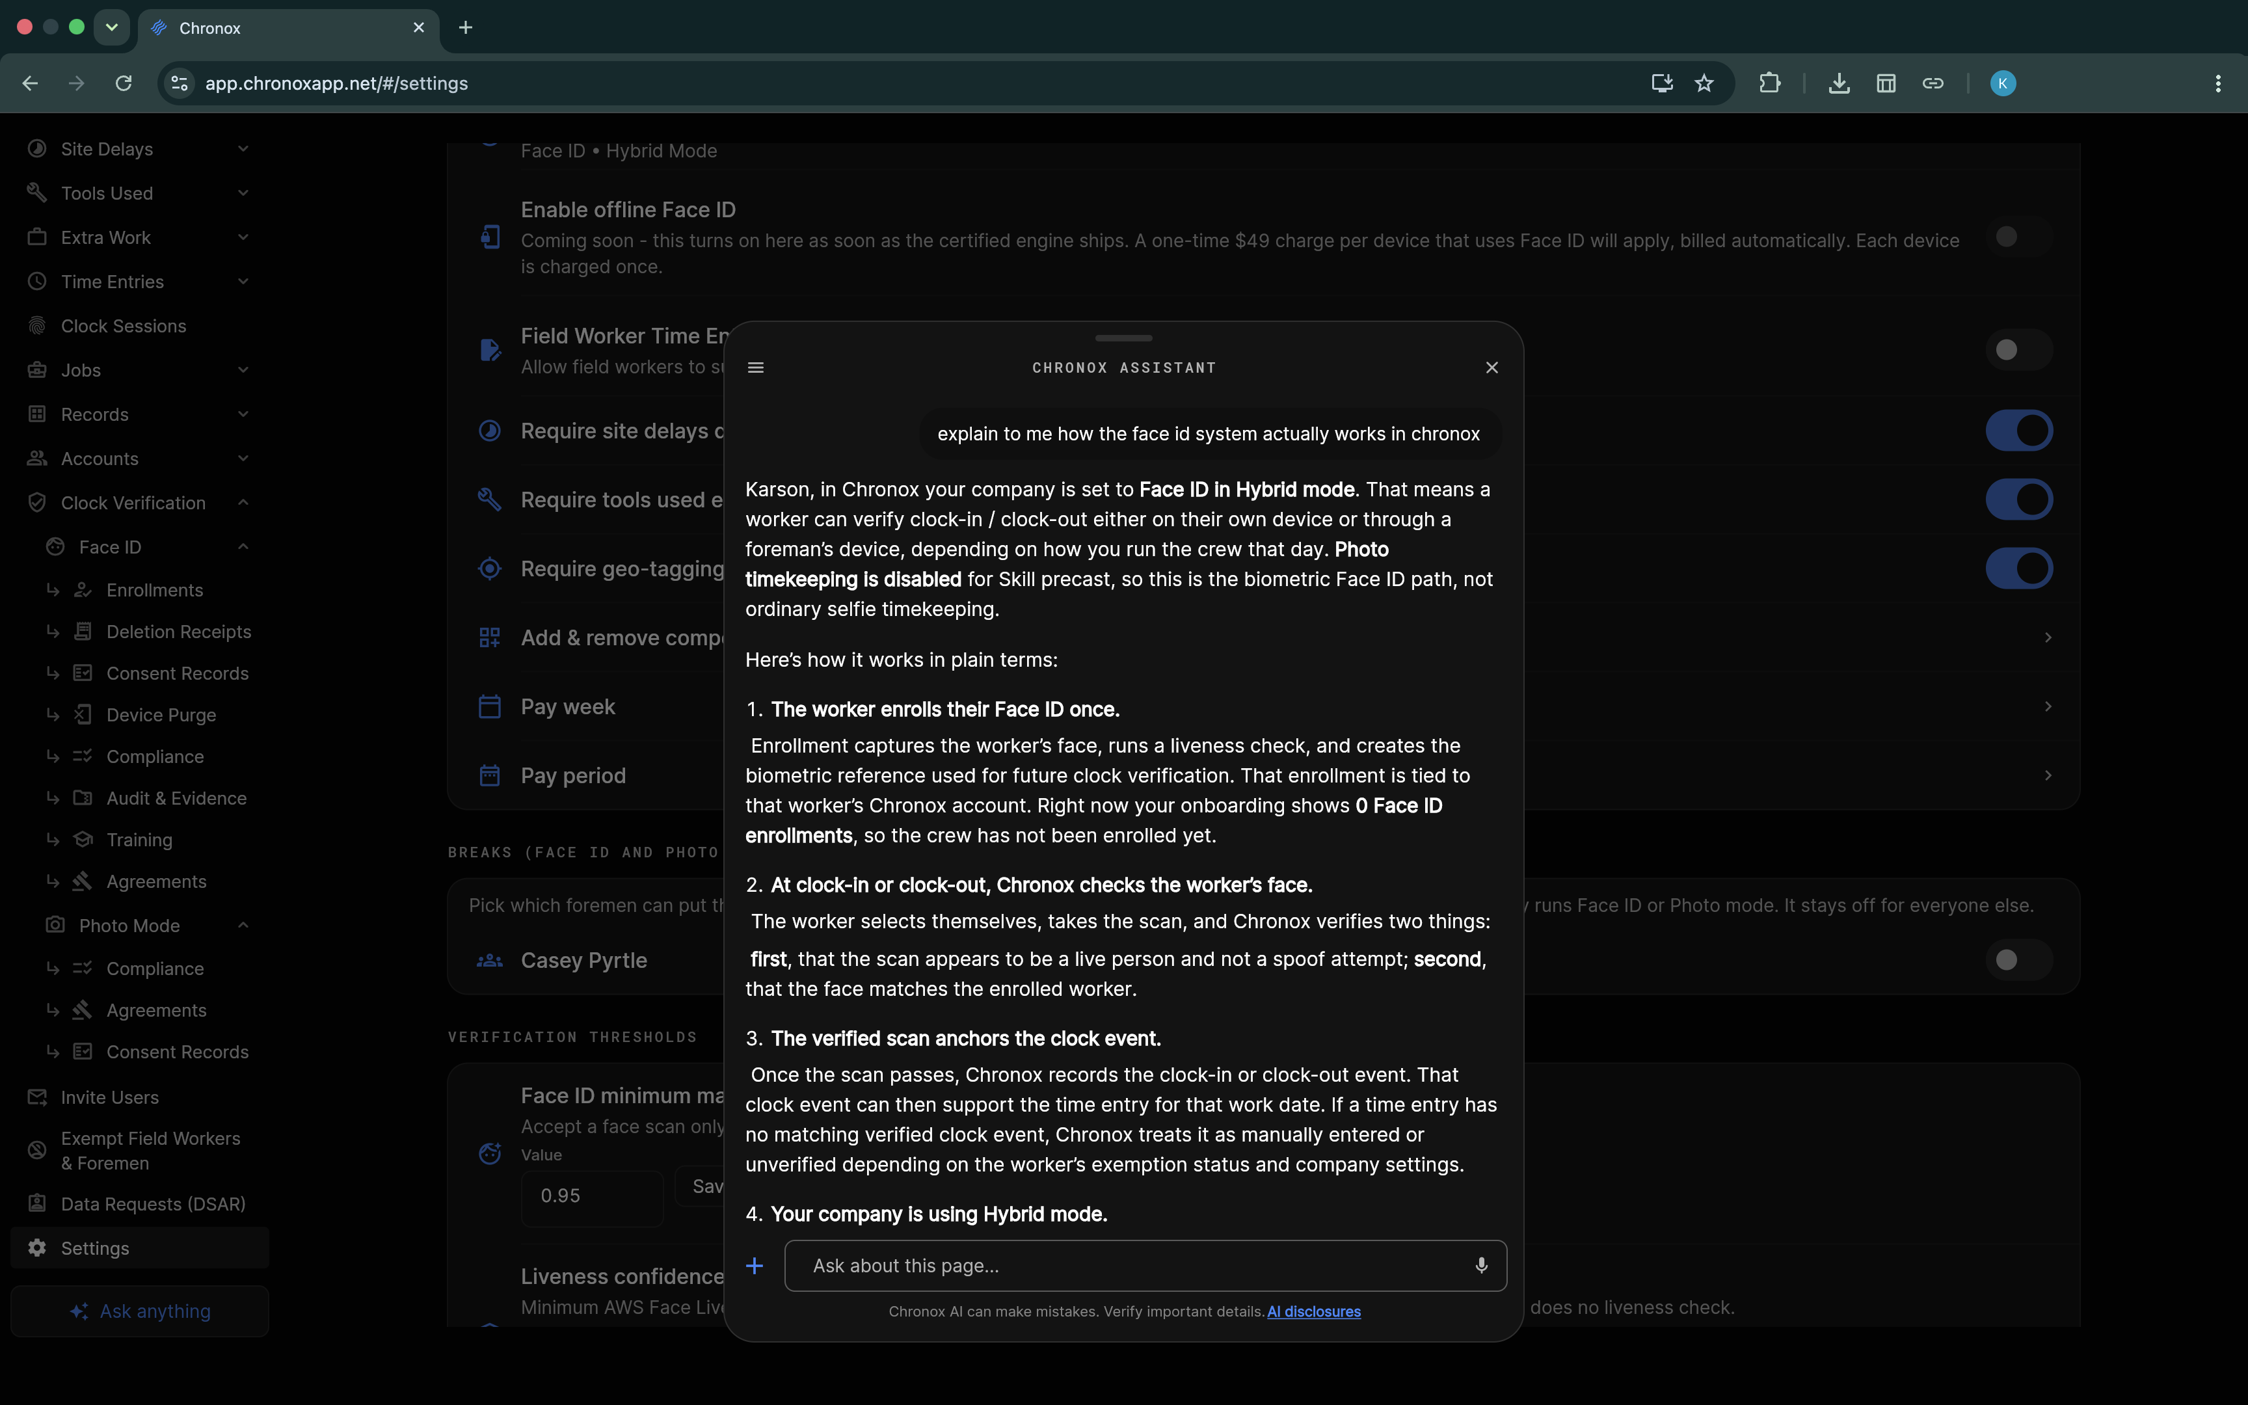This screenshot has height=1405, width=2248.
Task: Open Face ID Training page
Action: [x=139, y=840]
